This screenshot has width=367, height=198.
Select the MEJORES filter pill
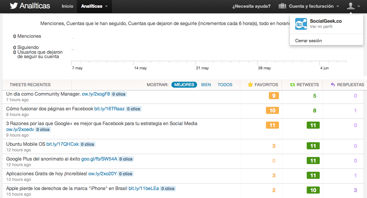tap(184, 85)
